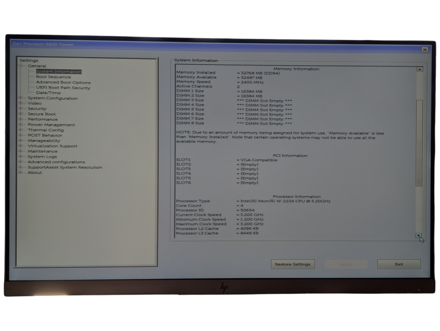This screenshot has width=440, height=331.
Task: Expand the Manageability category
Action: coord(20,140)
